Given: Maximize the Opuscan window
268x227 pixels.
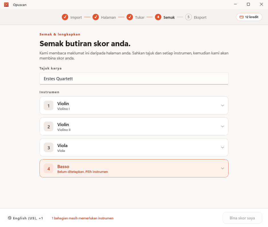Looking at the screenshot, I should (x=248, y=4).
